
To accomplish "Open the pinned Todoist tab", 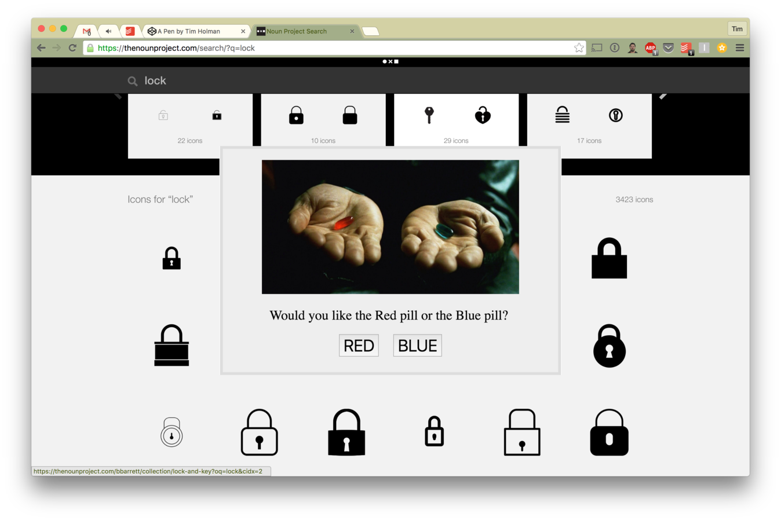I will [x=130, y=31].
